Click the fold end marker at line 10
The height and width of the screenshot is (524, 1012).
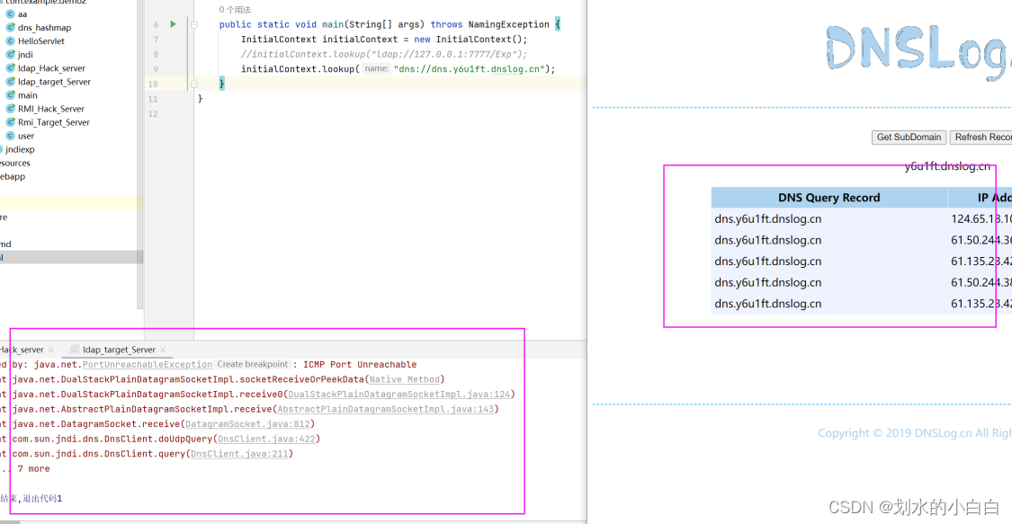(193, 84)
